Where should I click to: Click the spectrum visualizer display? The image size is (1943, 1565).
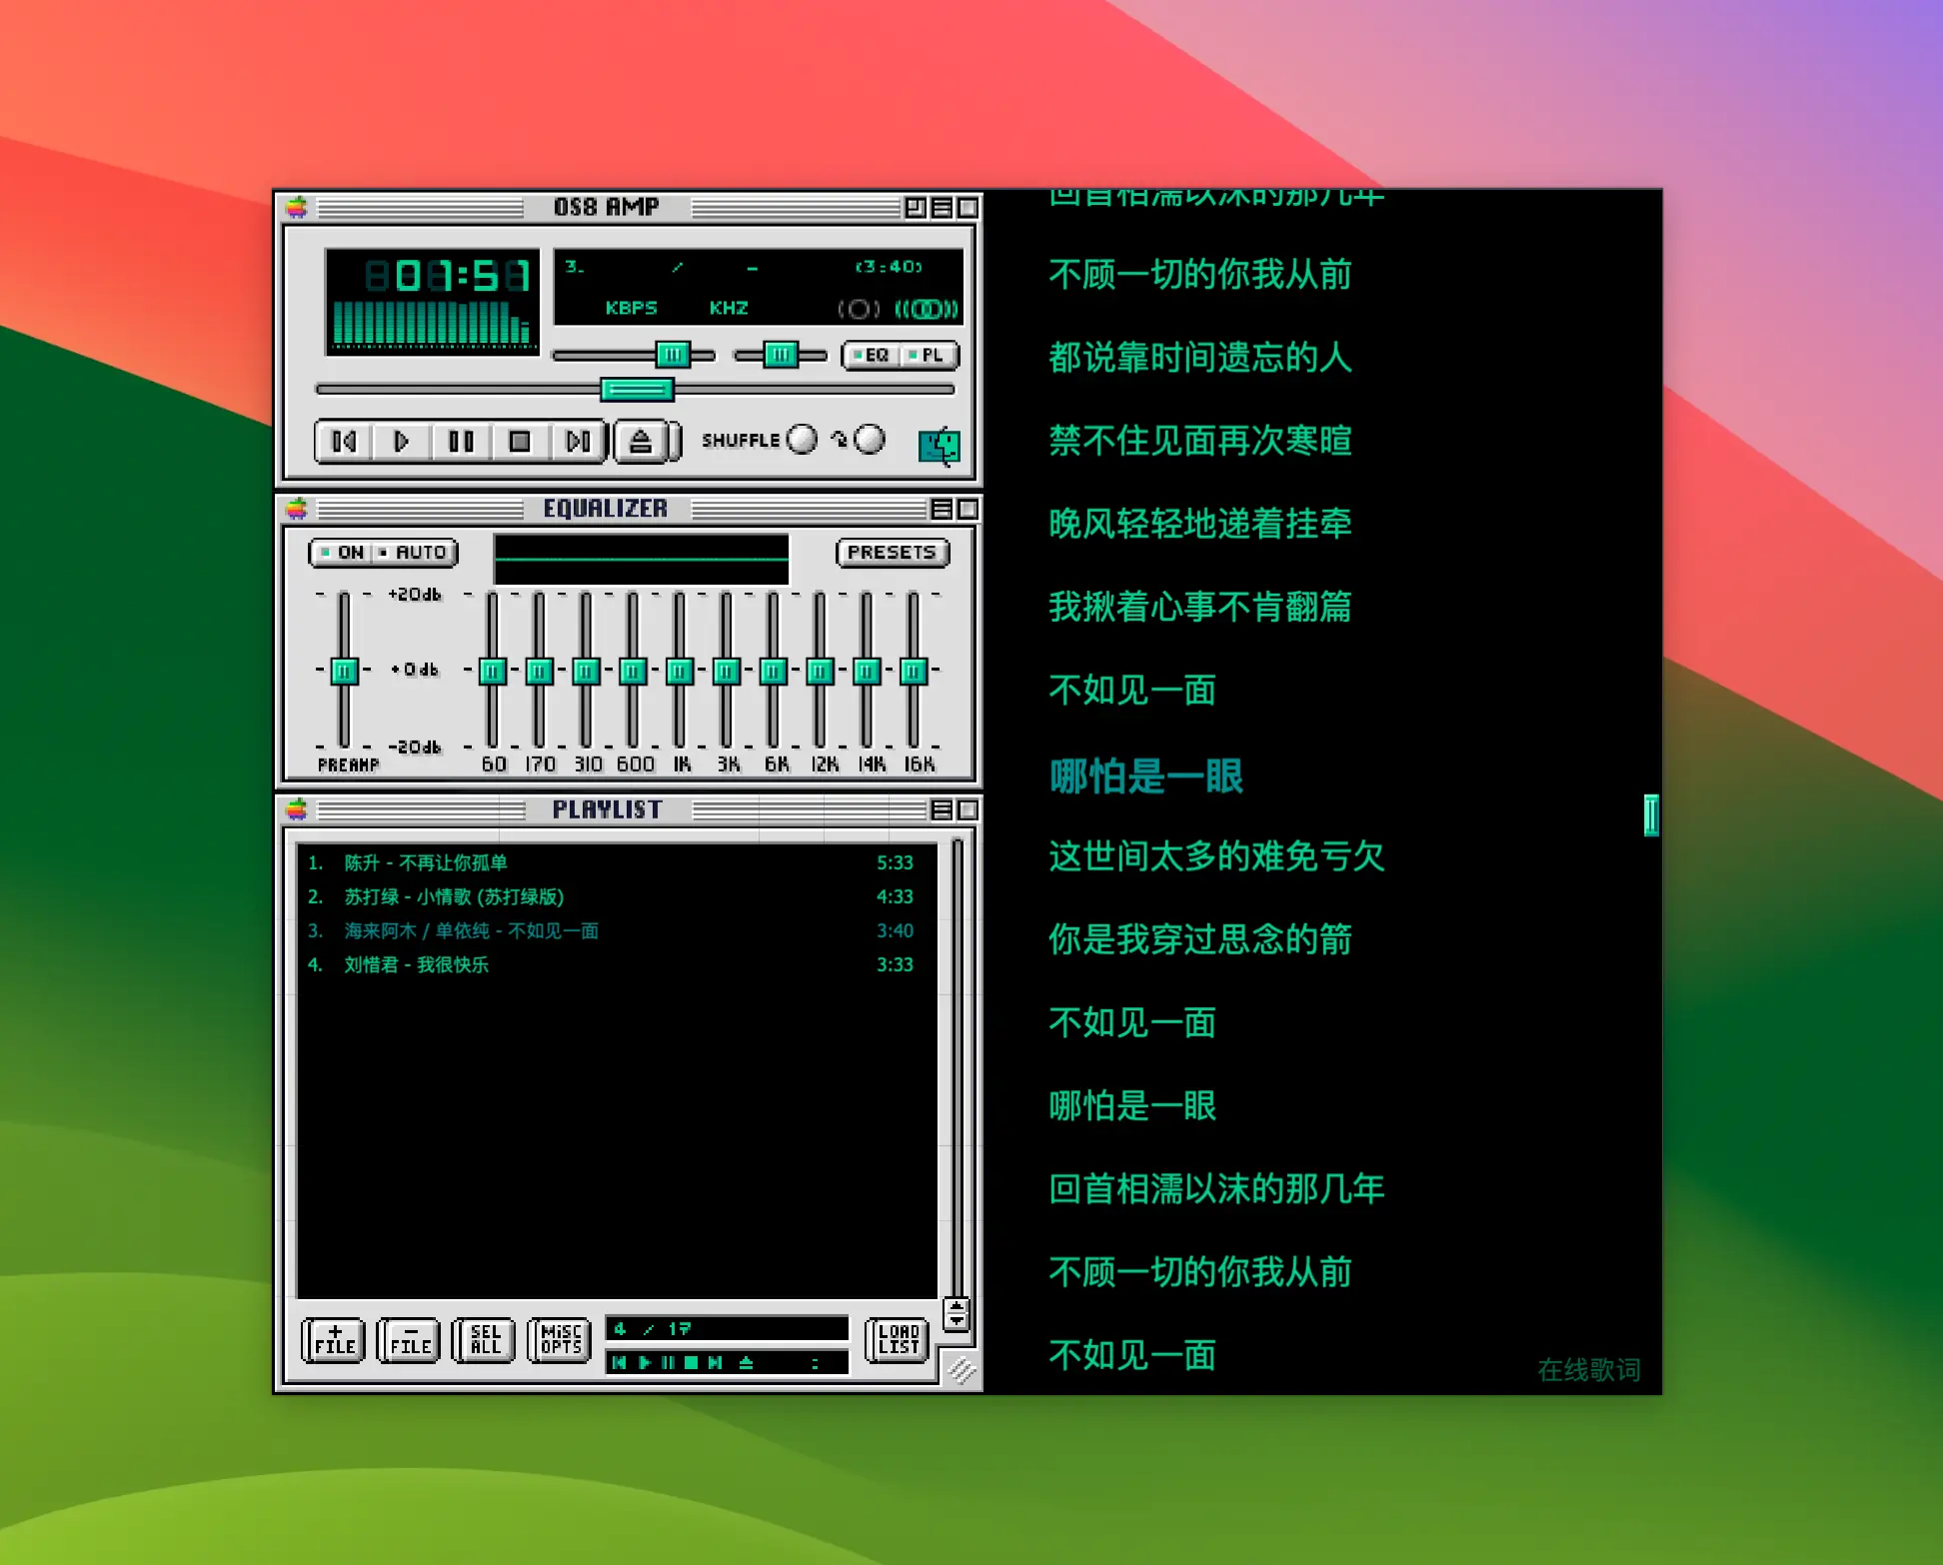pos(431,323)
